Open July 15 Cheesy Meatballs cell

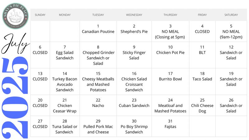[x=98, y=82]
